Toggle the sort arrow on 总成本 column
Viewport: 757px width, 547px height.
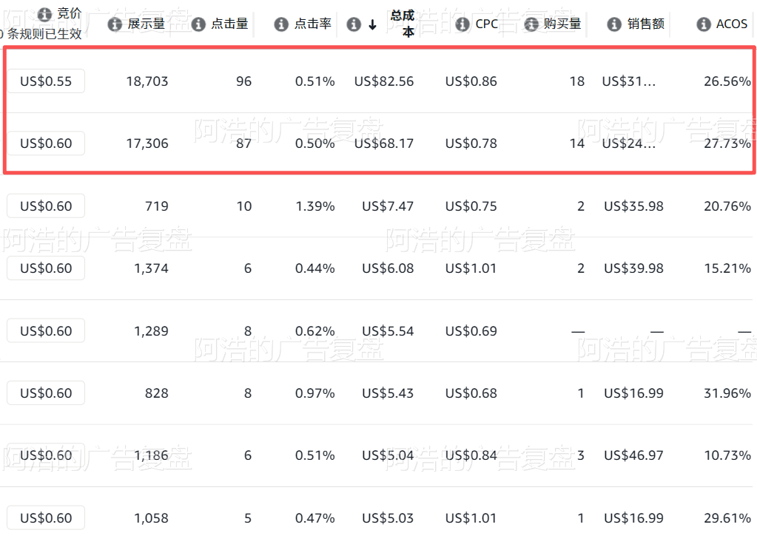pos(372,24)
